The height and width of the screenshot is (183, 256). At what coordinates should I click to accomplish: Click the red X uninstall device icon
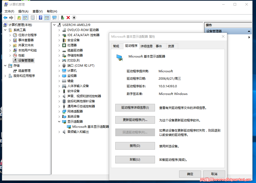pyautogui.click(x=68, y=17)
